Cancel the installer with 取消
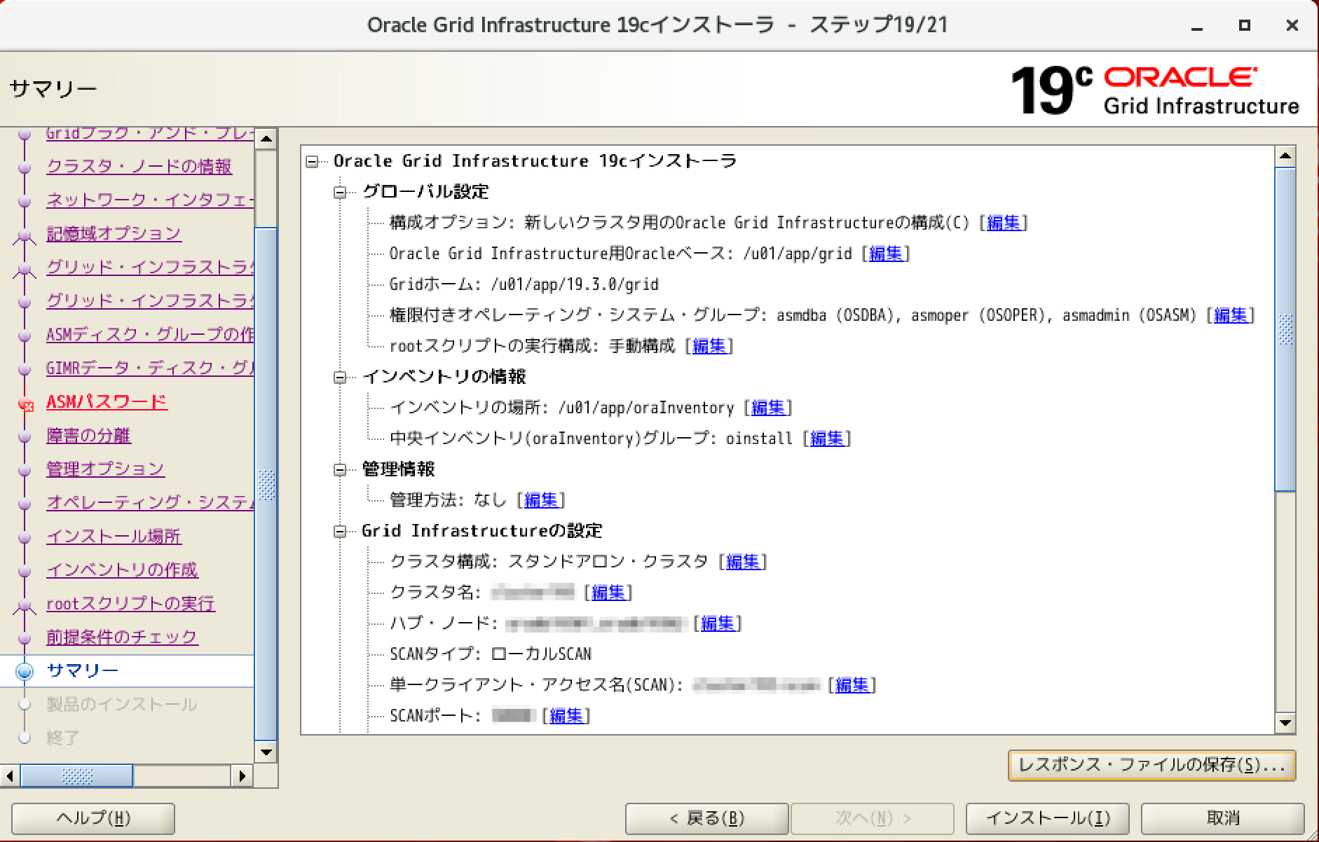The height and width of the screenshot is (842, 1319). coord(1223,818)
